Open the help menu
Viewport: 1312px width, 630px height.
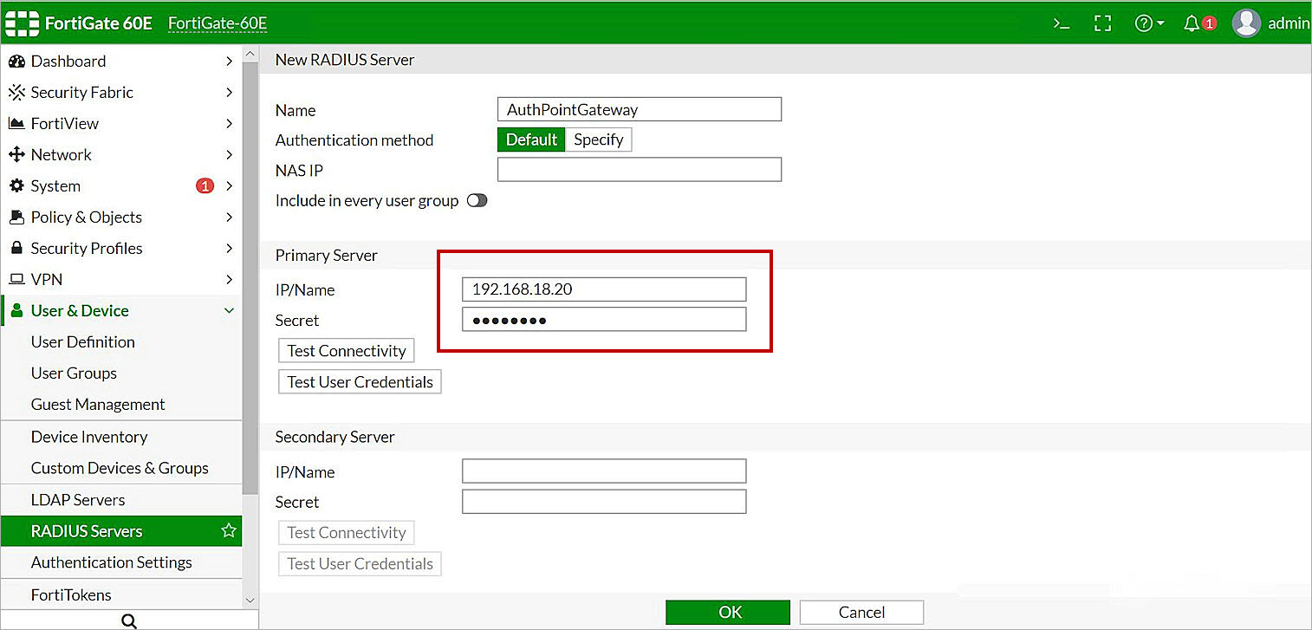point(1146,23)
